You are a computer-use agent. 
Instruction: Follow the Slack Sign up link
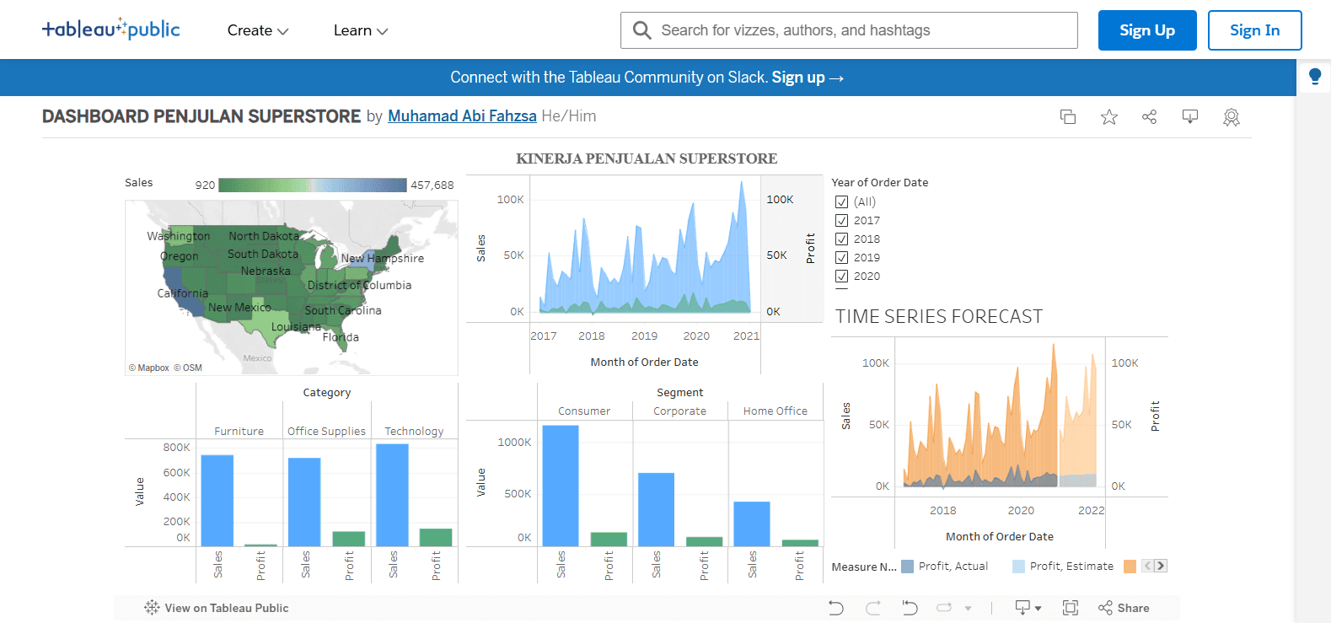808,78
